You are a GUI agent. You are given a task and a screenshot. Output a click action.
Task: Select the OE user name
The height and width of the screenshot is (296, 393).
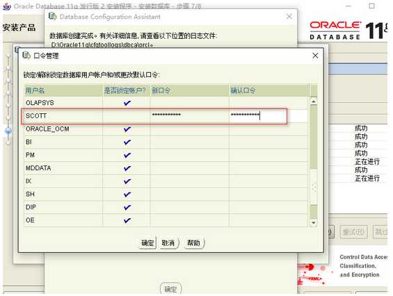[30, 220]
